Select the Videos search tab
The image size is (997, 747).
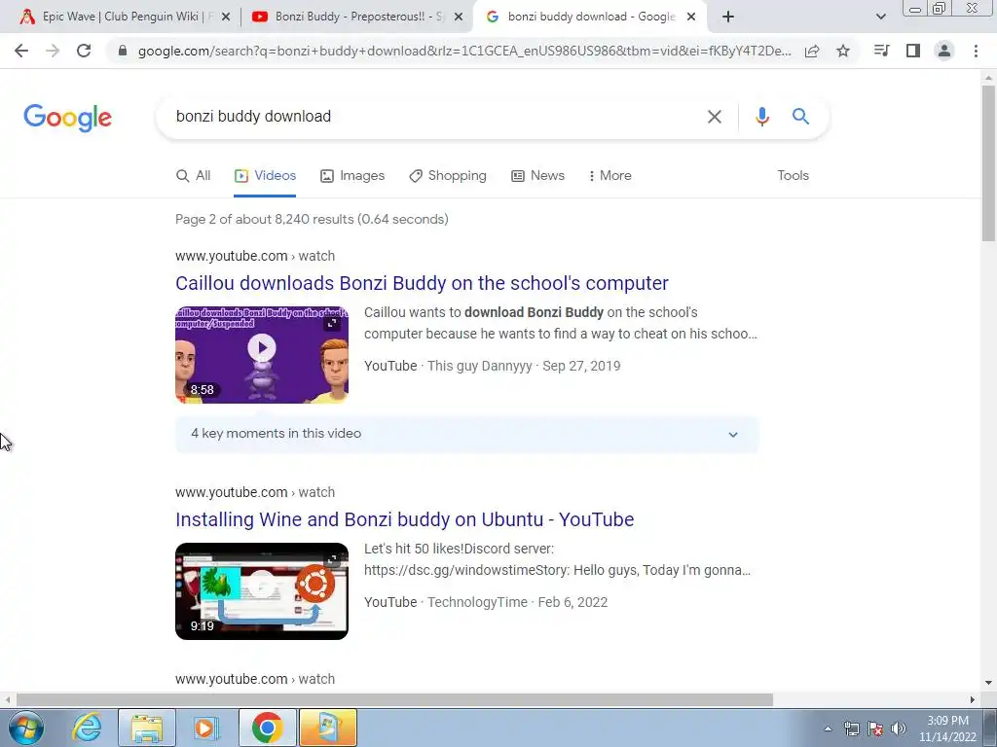coord(265,176)
